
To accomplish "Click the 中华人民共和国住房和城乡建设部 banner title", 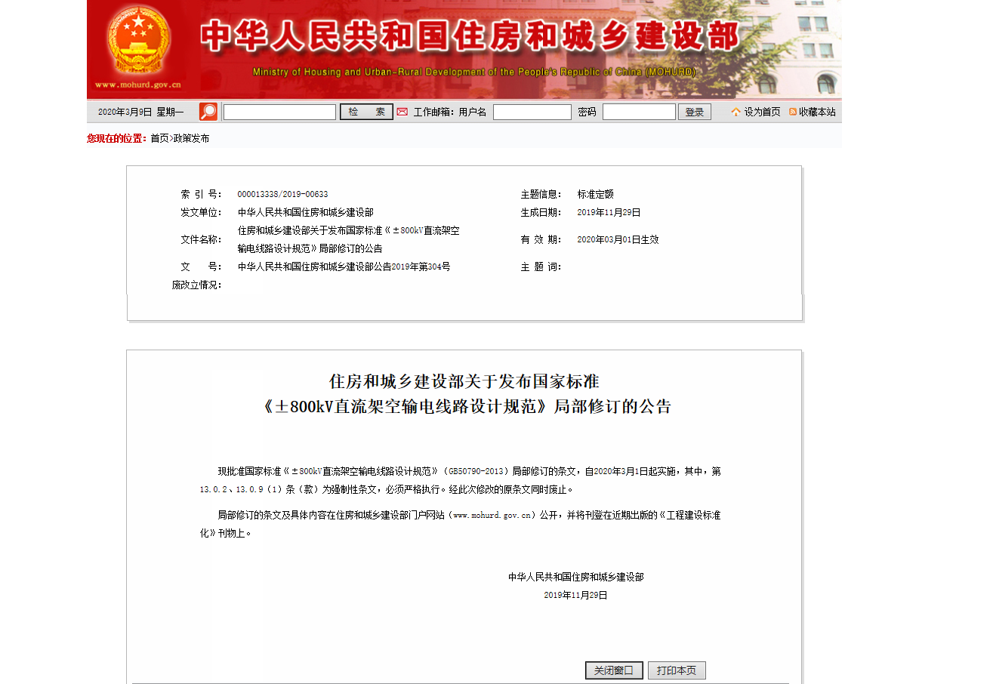I will click(469, 36).
